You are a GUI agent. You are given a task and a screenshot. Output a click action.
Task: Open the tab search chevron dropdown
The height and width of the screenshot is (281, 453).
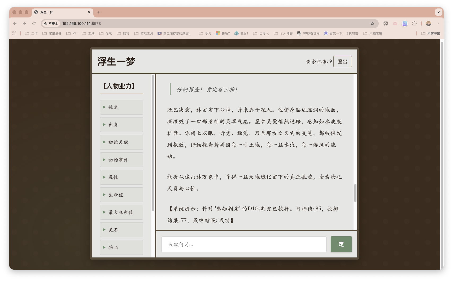tap(438, 12)
